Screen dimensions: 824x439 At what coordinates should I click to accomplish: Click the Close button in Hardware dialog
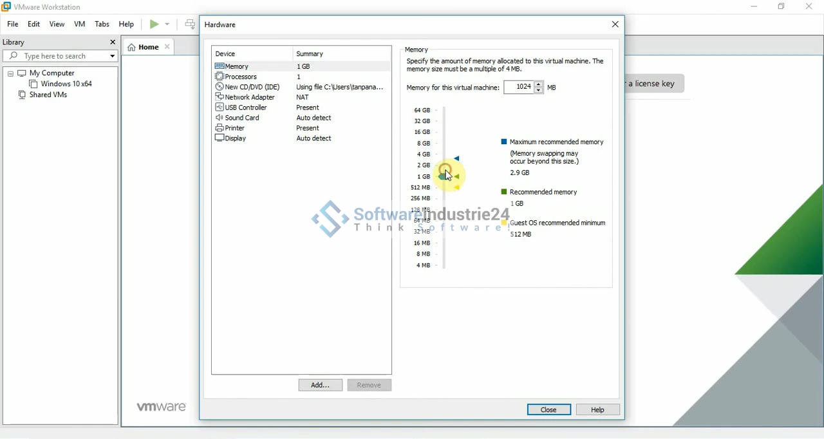[x=548, y=409]
